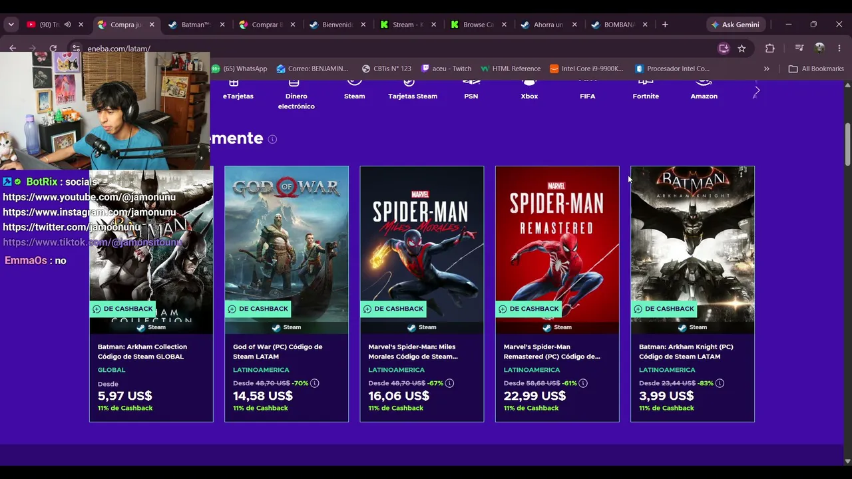Image resolution: width=852 pixels, height=479 pixels.
Task: Click the 3,99 US$ price
Action: pyautogui.click(x=666, y=396)
